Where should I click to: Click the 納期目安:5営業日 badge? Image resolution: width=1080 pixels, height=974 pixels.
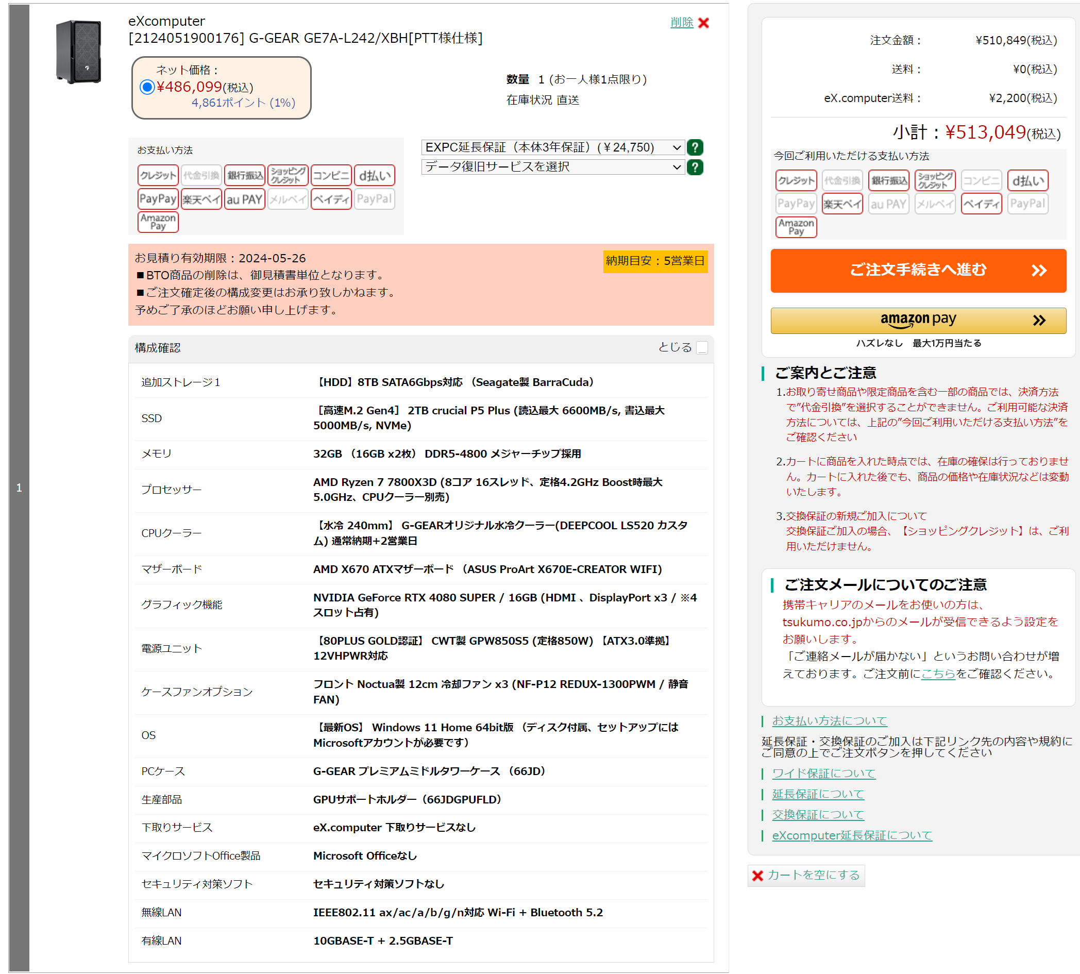coord(655,261)
